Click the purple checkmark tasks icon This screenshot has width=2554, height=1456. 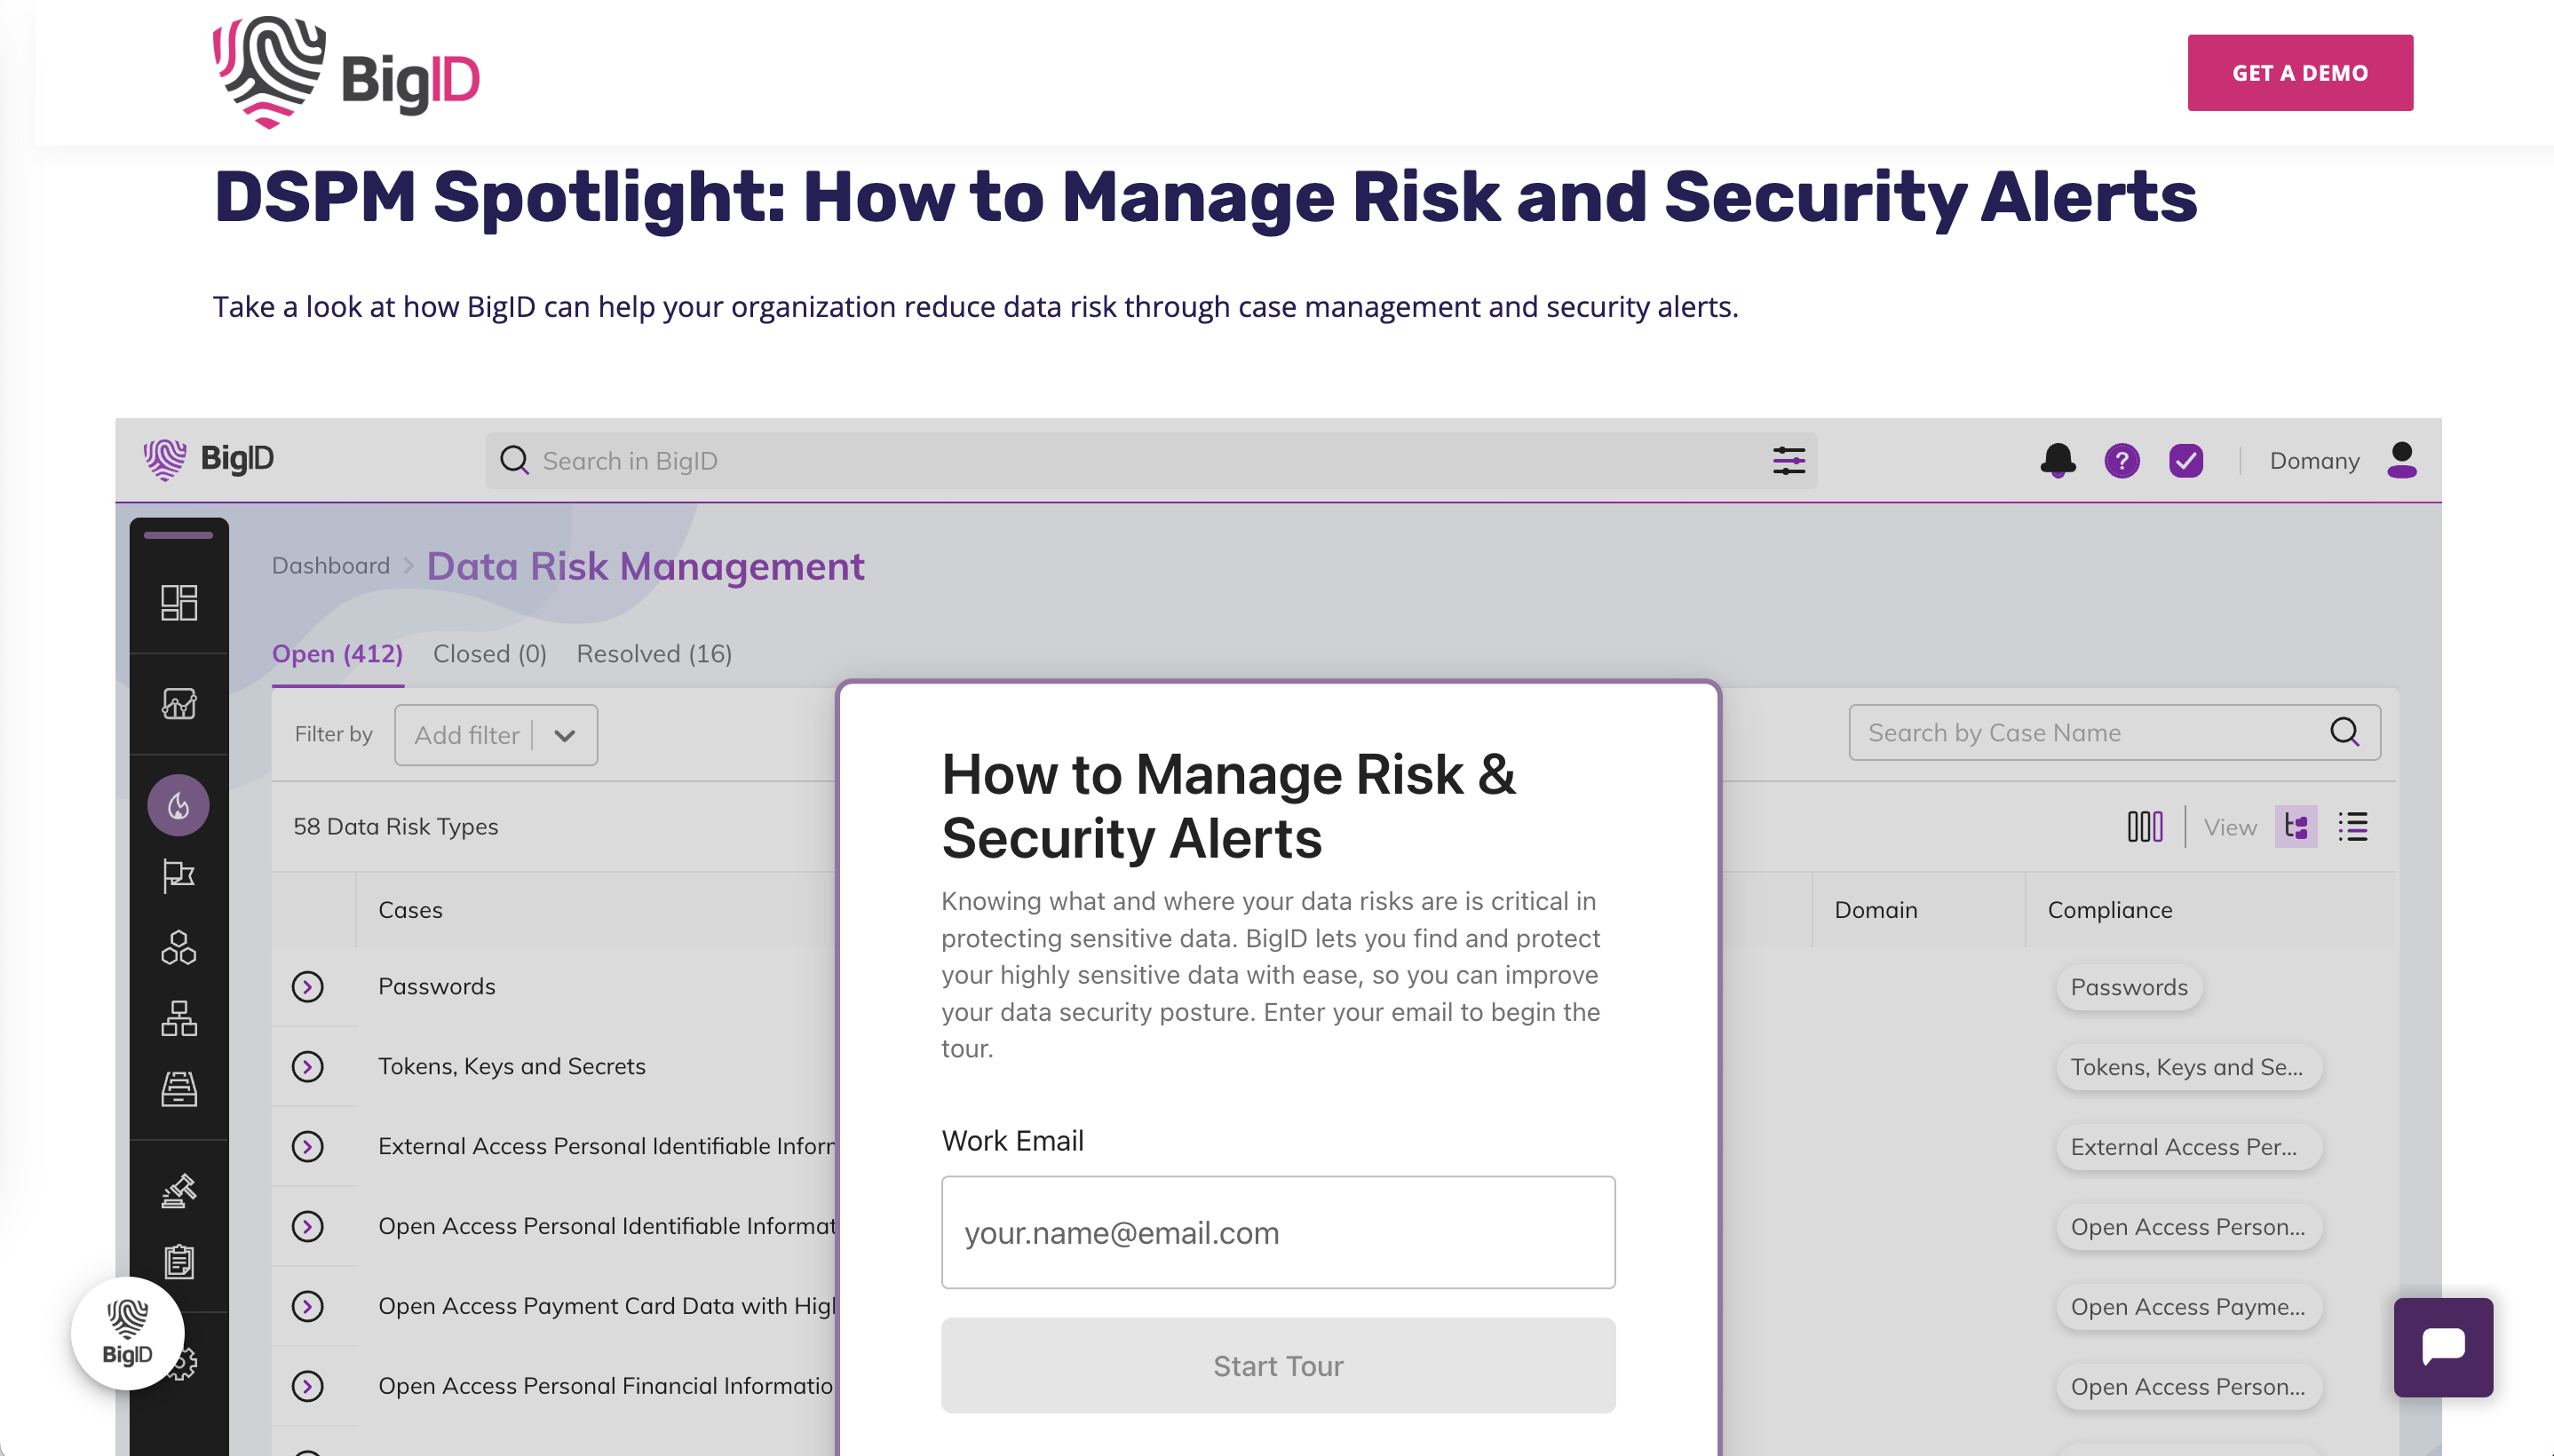[2186, 460]
